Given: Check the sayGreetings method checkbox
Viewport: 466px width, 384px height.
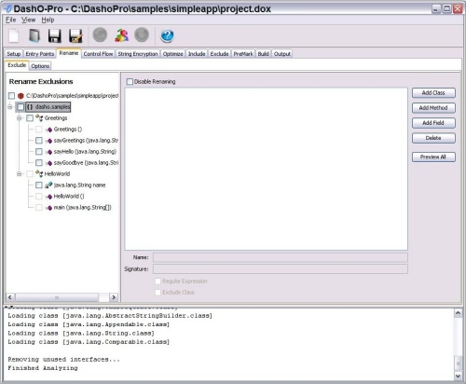Looking at the screenshot, I should [x=39, y=141].
